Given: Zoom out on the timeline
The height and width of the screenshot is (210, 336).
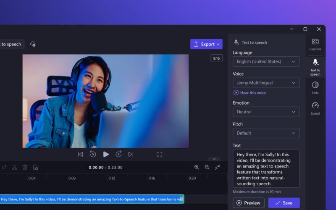Looking at the screenshot, I should click(207, 167).
